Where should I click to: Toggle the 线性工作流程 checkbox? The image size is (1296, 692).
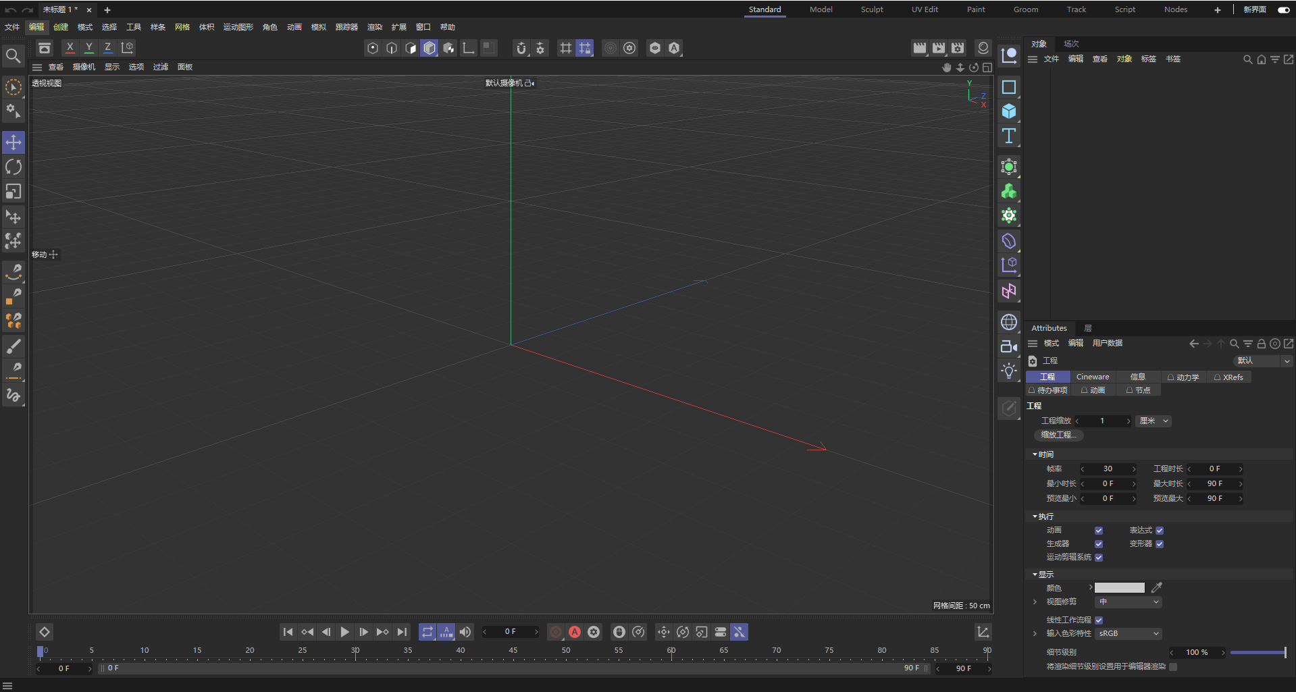coord(1099,620)
